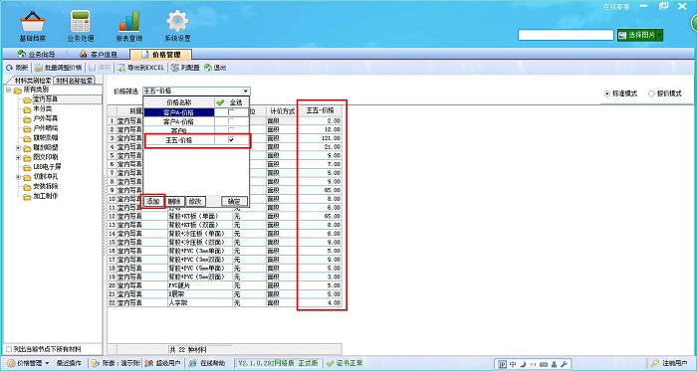Click the search input field at top
Viewport: 697px width, 371px height.
click(x=566, y=35)
